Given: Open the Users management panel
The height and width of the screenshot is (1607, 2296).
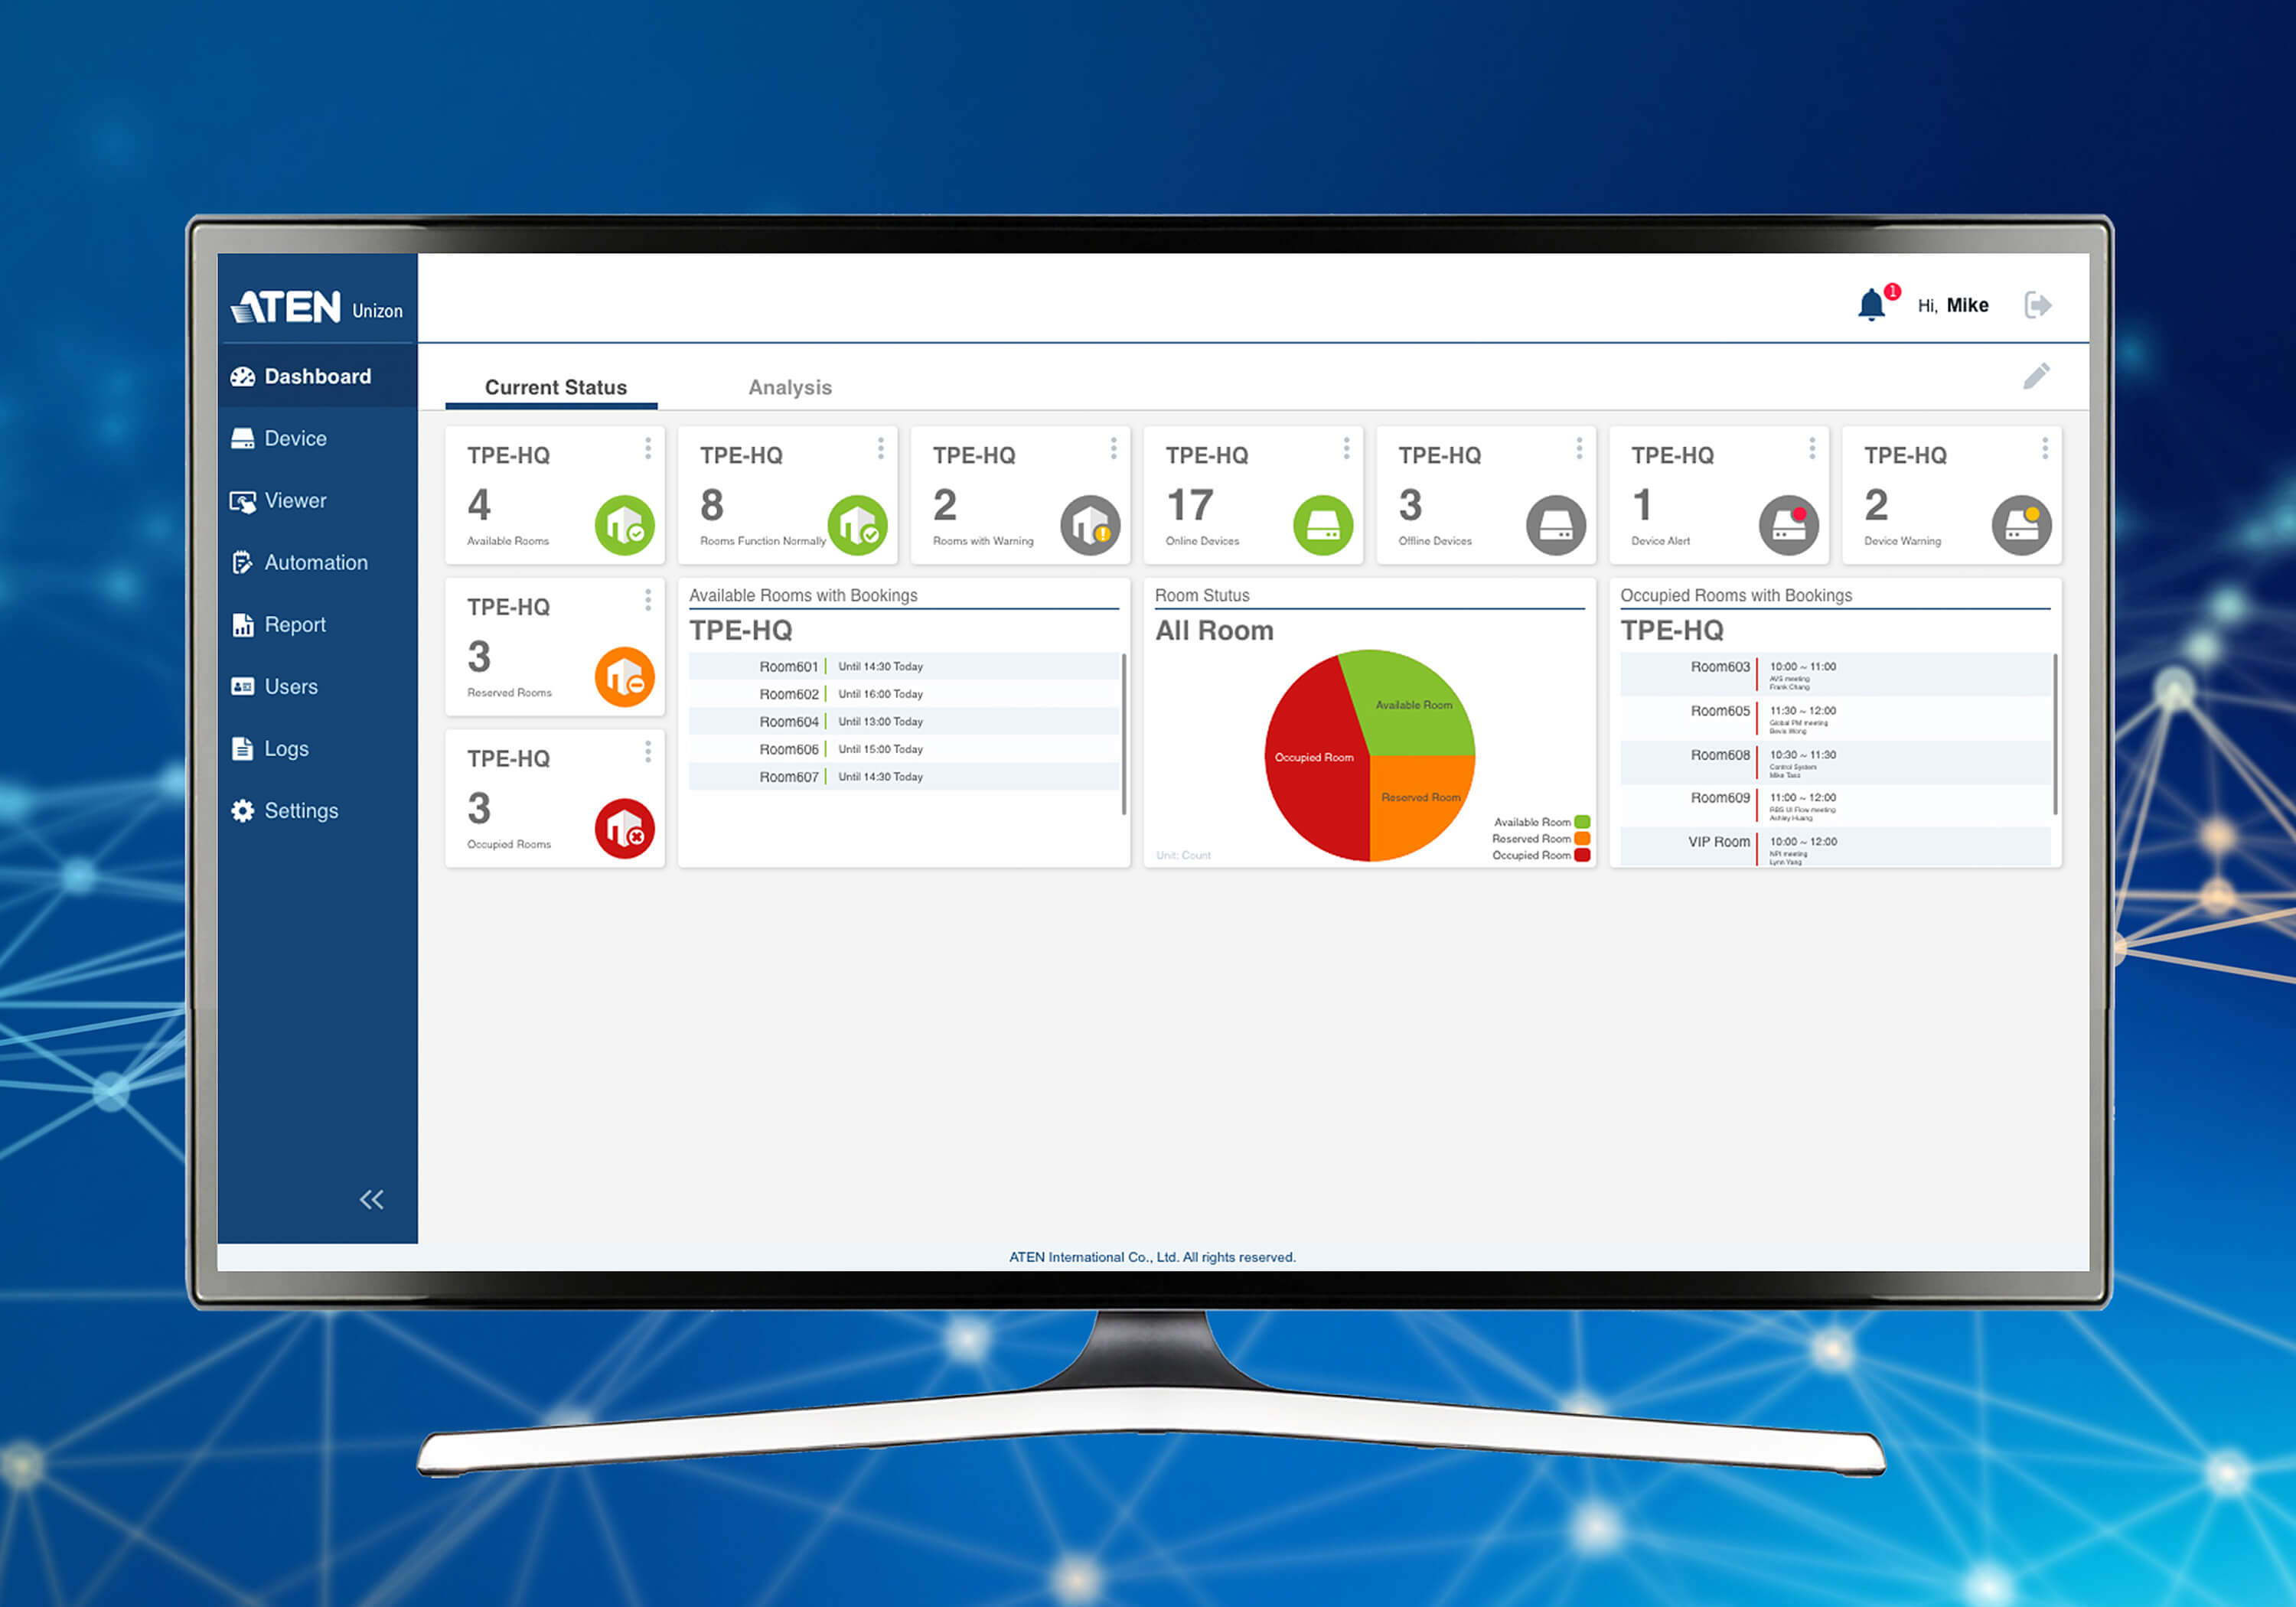Looking at the screenshot, I should [289, 686].
